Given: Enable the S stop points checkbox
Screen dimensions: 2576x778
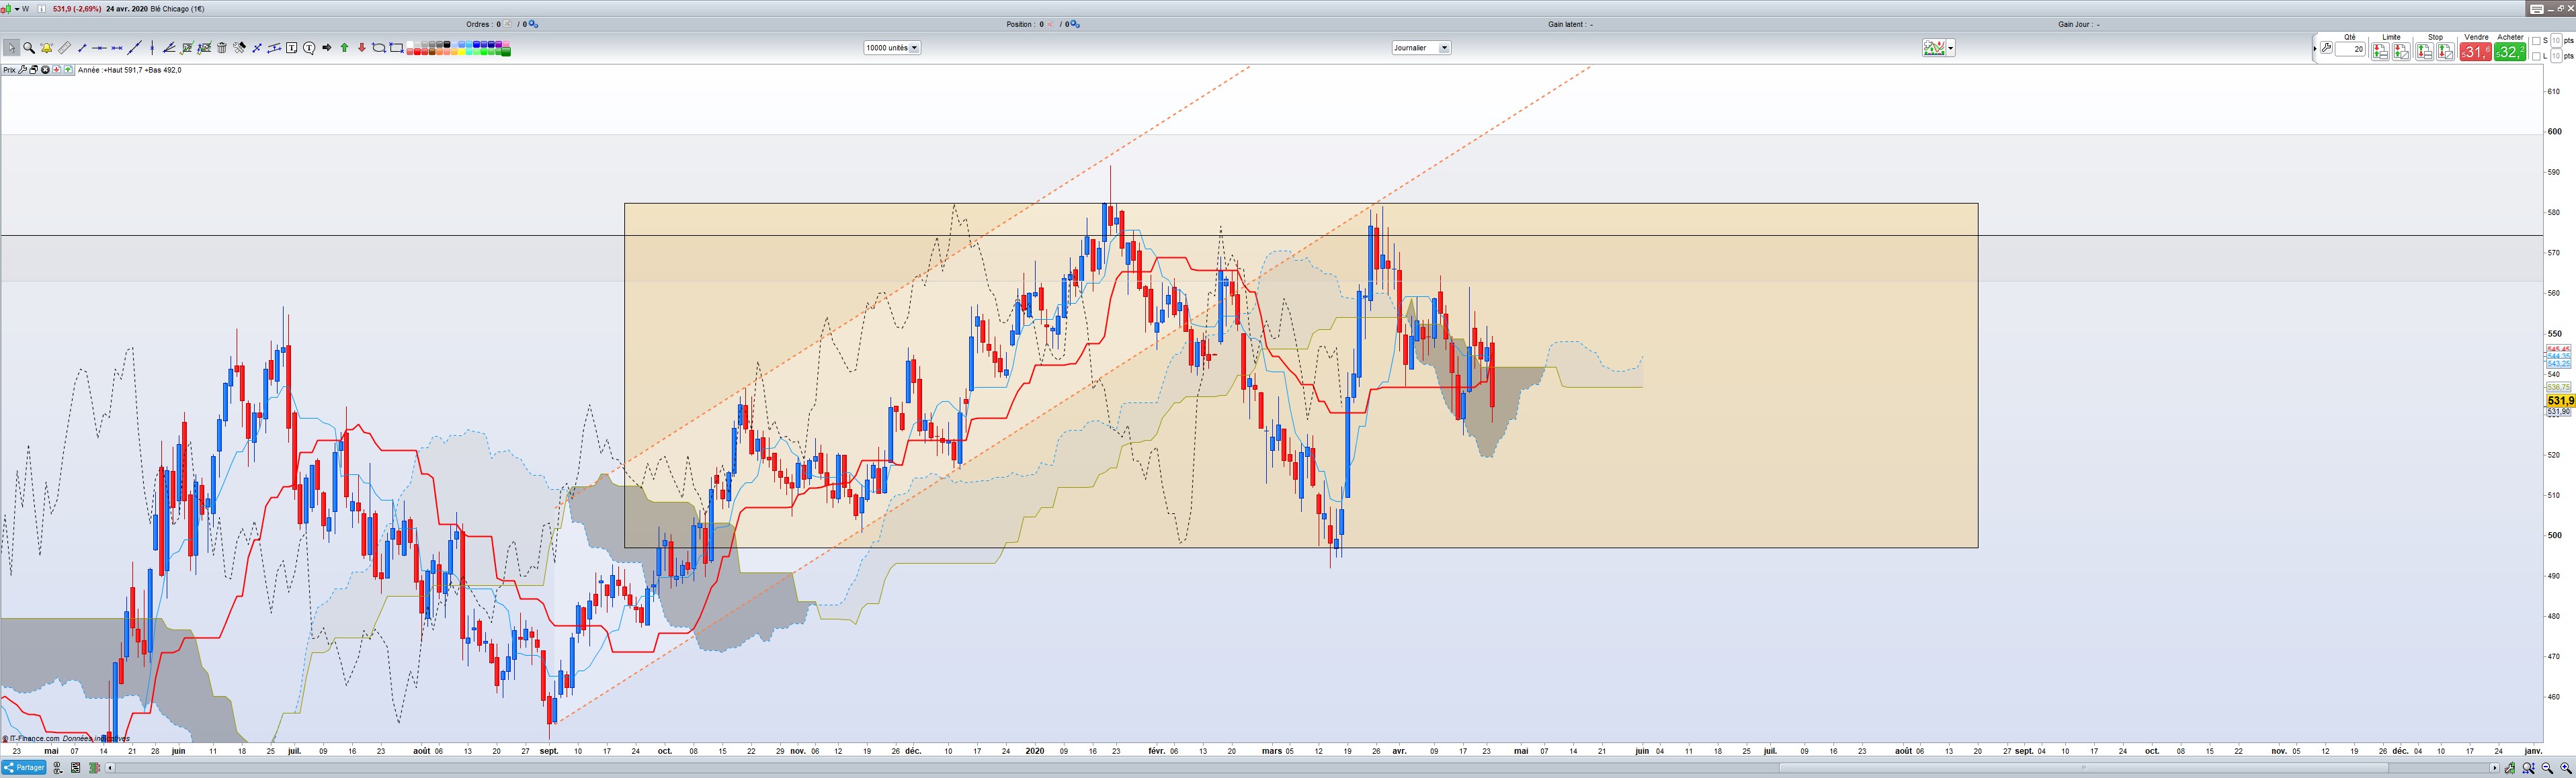Looking at the screenshot, I should click(2536, 41).
